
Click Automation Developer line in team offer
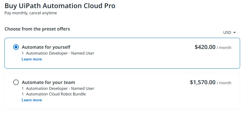click(x=58, y=88)
